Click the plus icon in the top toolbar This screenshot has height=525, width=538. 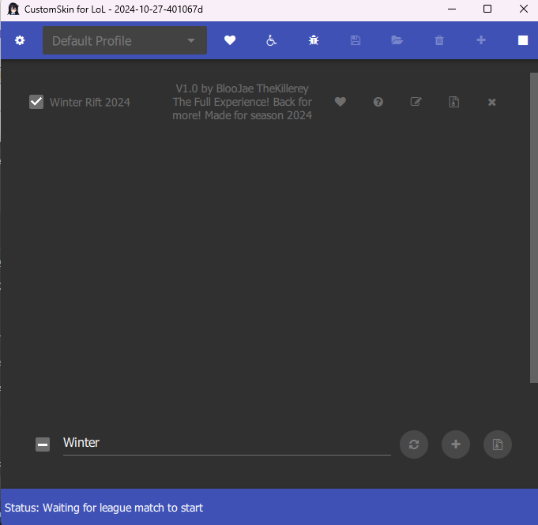click(481, 41)
